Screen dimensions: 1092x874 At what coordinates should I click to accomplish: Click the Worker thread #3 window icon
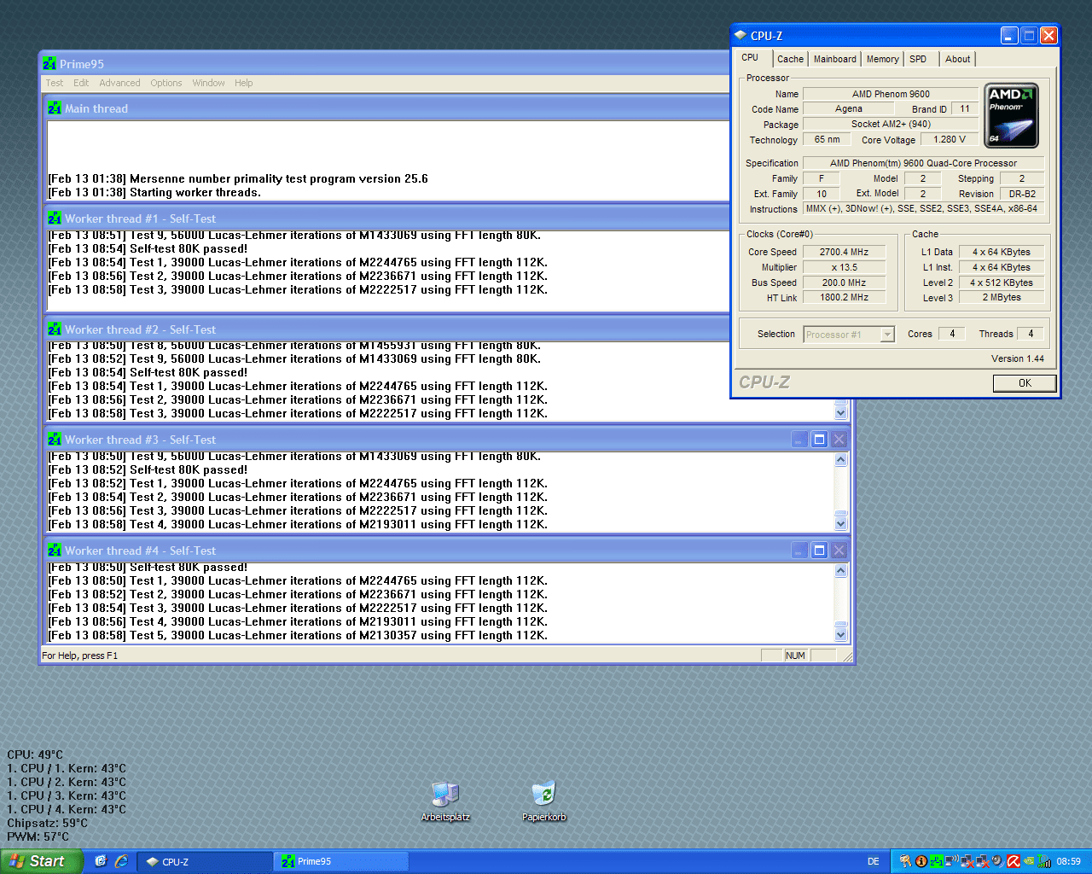[55, 440]
